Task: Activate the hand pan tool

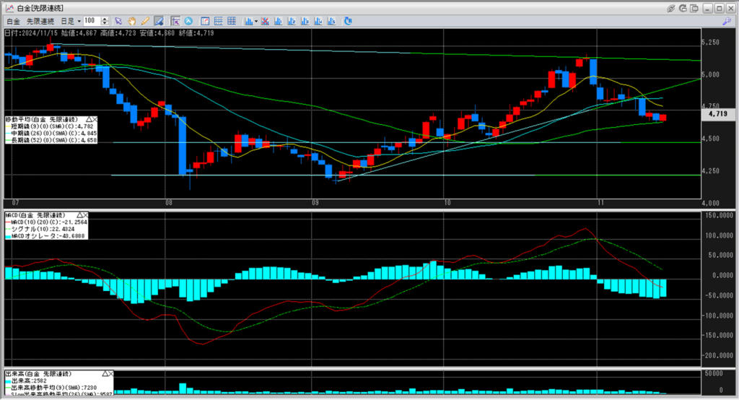Action: click(131, 21)
